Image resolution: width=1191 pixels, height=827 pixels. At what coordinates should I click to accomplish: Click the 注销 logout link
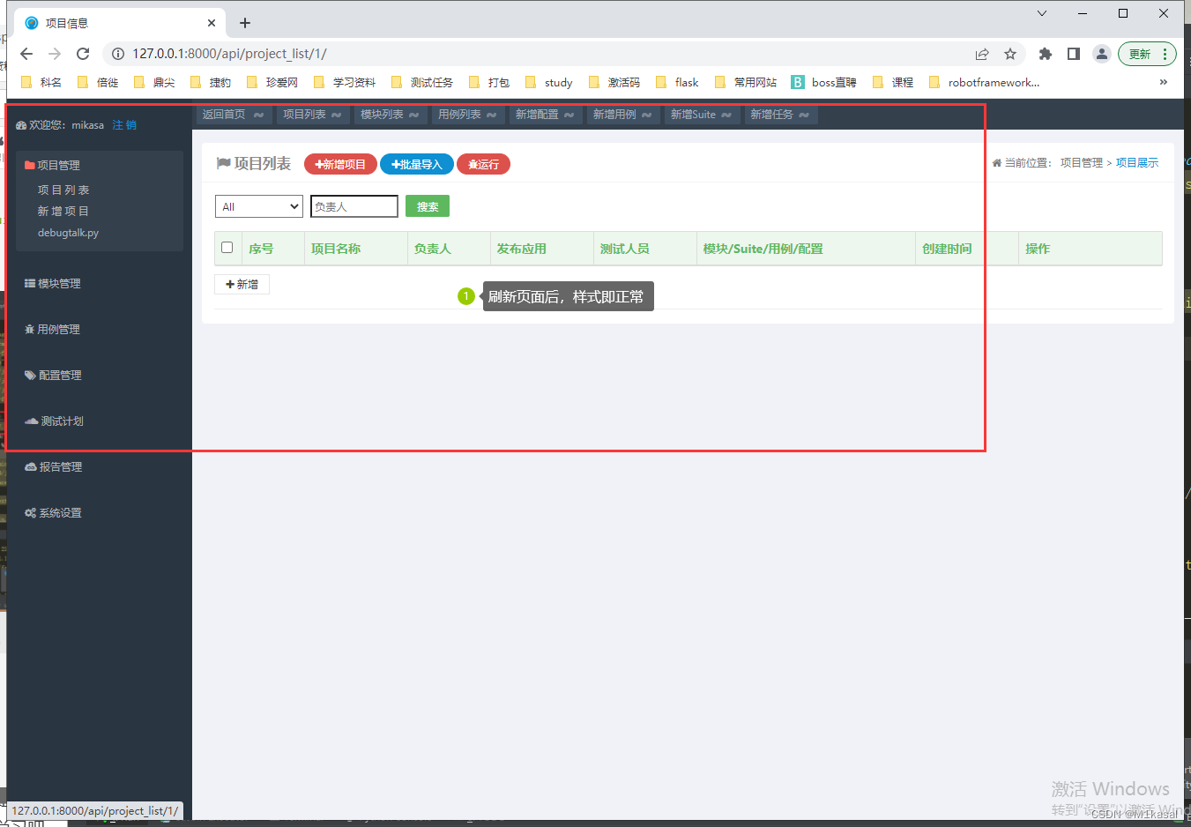[124, 125]
